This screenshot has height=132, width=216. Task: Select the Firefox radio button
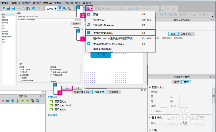tap(21, 78)
